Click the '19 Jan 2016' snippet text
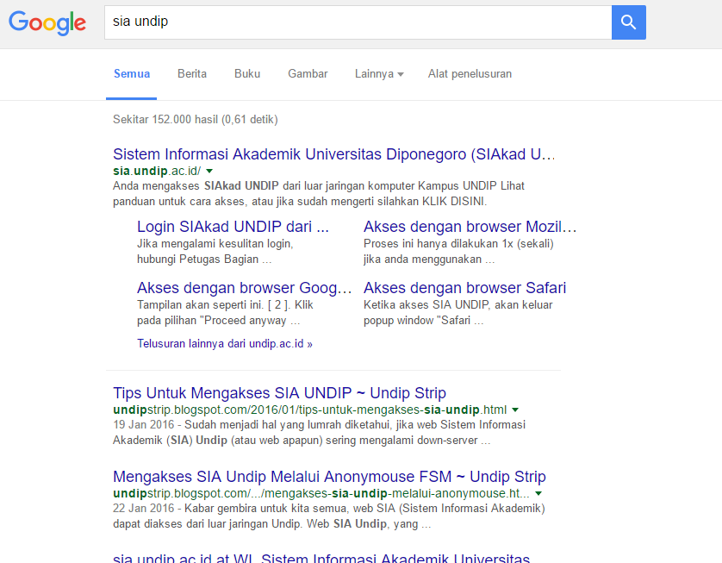This screenshot has height=563, width=722. pos(319,432)
